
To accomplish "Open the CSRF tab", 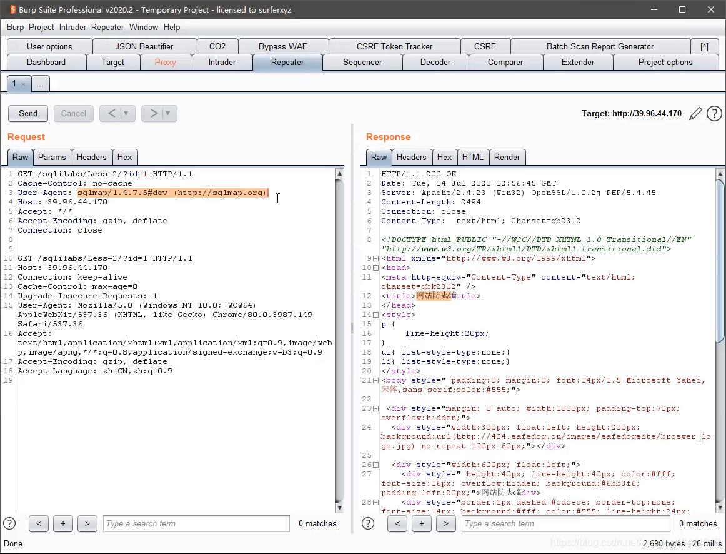I will click(x=485, y=46).
